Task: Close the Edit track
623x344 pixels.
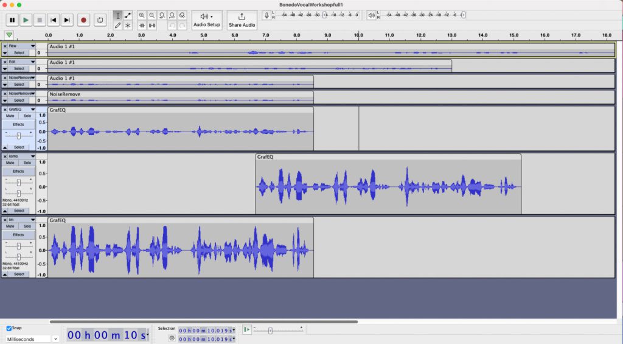Action: 5,62
